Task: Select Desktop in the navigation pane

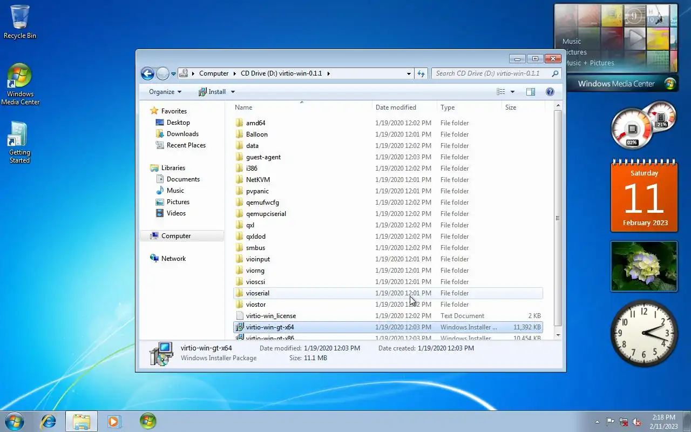Action: (x=178, y=123)
